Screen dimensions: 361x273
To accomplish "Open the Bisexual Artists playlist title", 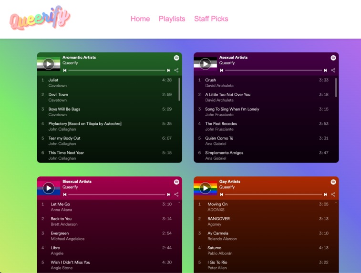I will (77, 182).
